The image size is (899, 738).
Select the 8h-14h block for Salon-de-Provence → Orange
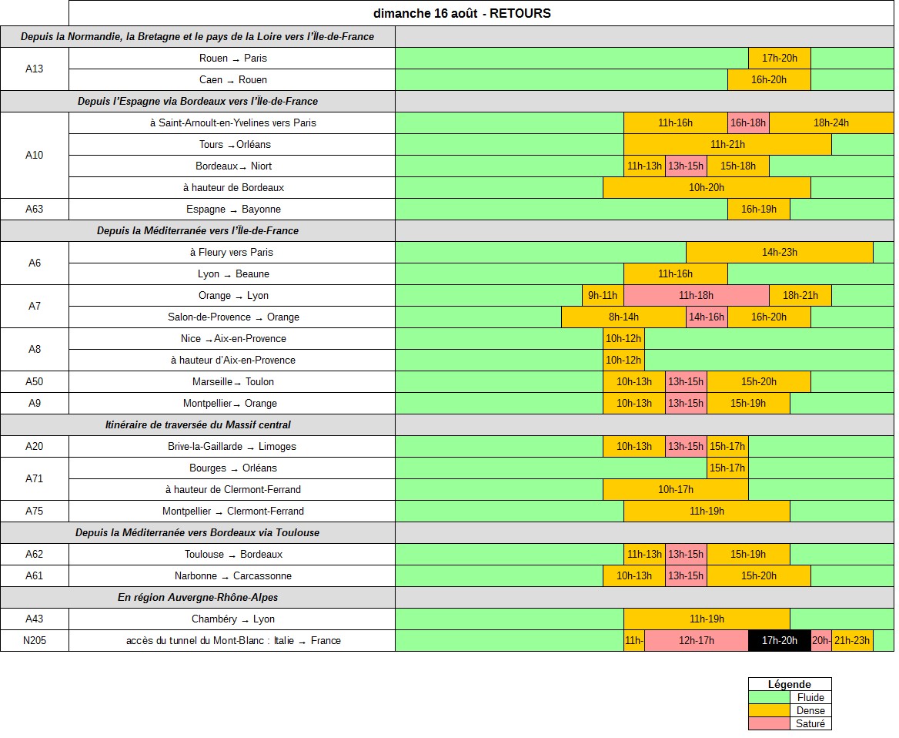[623, 317]
